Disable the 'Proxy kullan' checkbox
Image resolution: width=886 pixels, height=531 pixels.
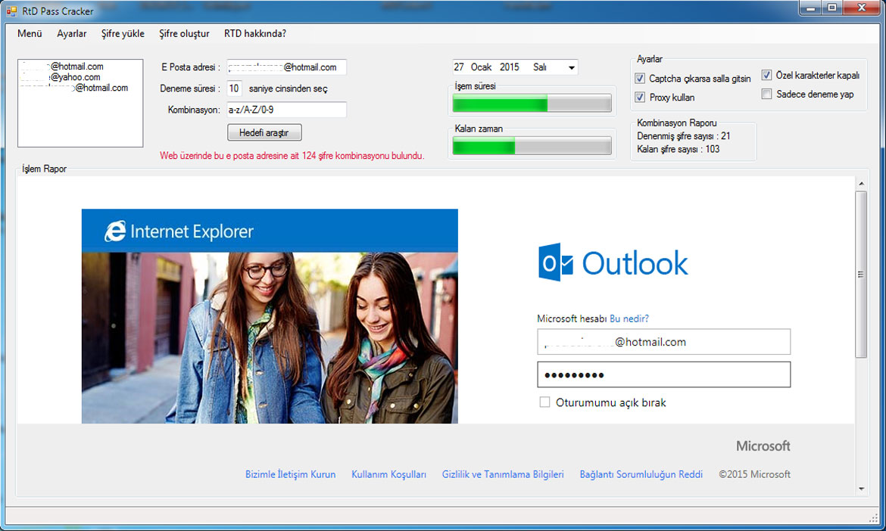640,97
